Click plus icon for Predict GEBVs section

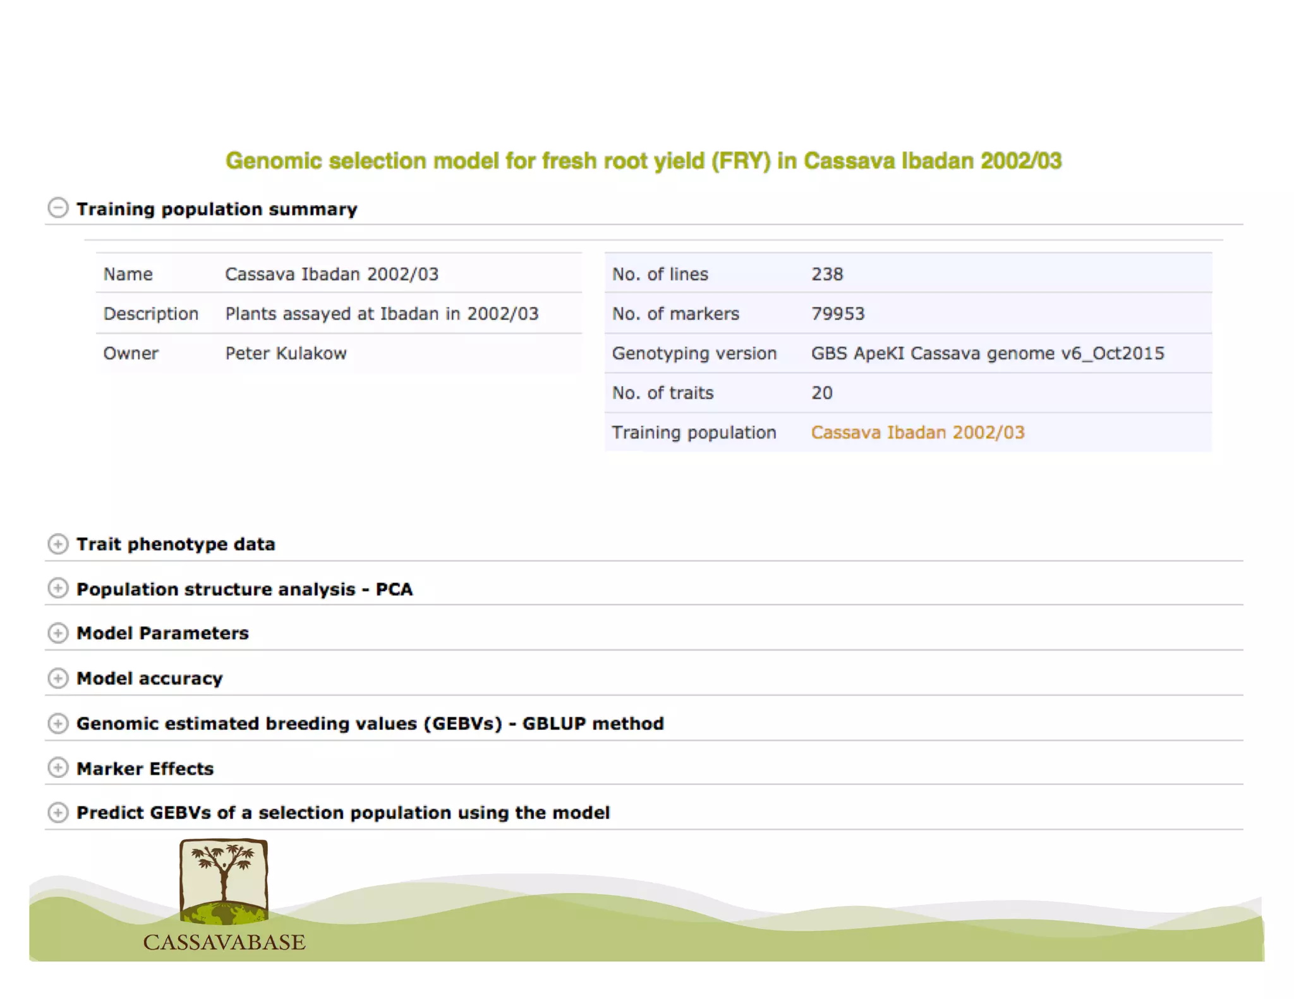[57, 813]
